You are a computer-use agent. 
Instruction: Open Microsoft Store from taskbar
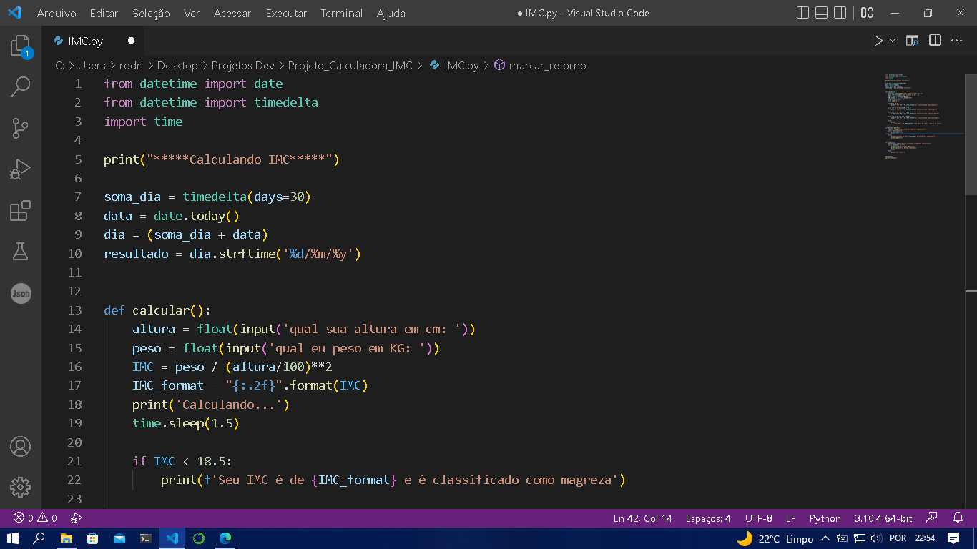[92, 538]
